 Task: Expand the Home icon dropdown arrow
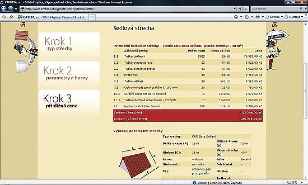coord(241,17)
